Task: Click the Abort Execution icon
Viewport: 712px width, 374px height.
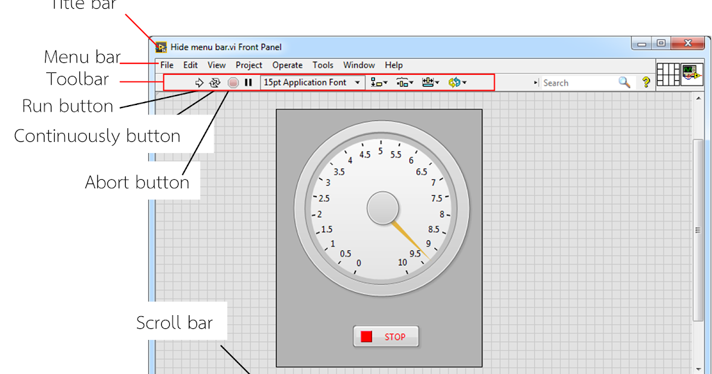Action: [233, 82]
